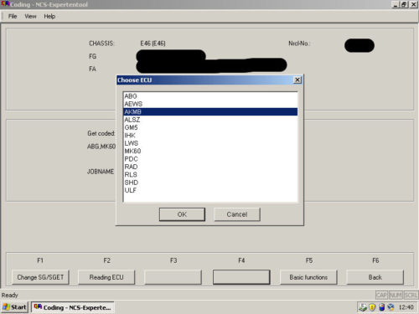Click the security shield tray icon
Screen dimensions: 419x314
(x=372, y=307)
